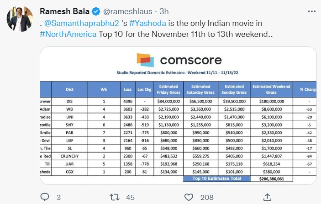Click the reply speech bubble icon

tap(44, 197)
